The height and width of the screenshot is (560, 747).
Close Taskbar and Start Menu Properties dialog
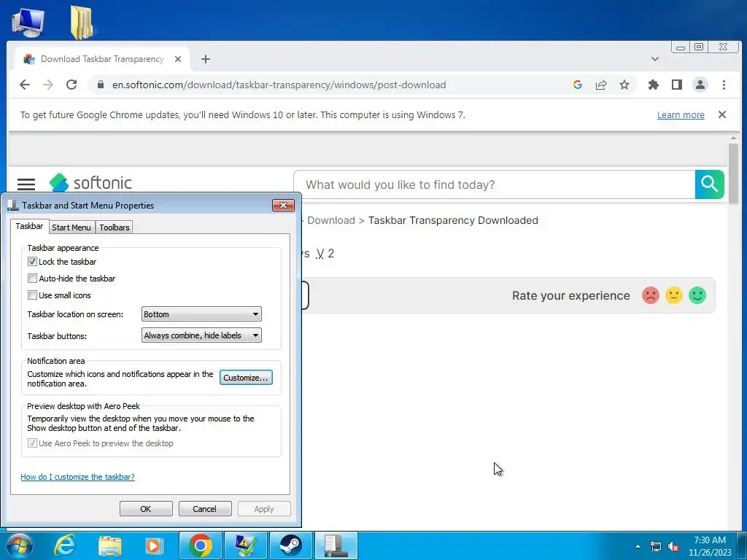pos(284,205)
